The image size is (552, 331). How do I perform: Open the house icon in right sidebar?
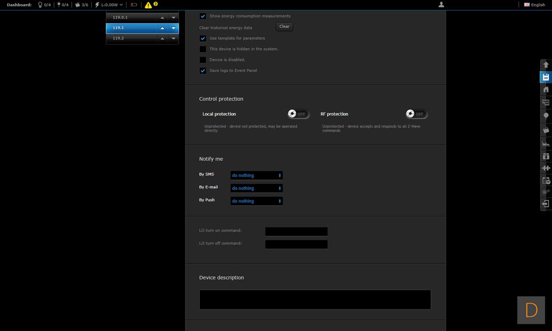546,90
